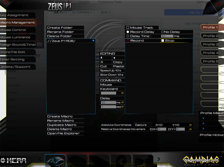Switch to Profile 2
224x167 pixels.
coord(210,36)
